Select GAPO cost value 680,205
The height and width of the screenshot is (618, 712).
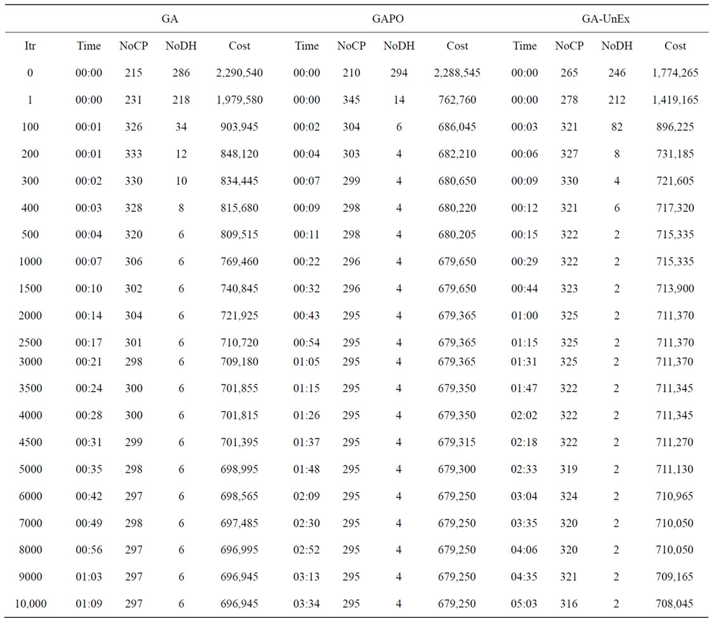457,235
